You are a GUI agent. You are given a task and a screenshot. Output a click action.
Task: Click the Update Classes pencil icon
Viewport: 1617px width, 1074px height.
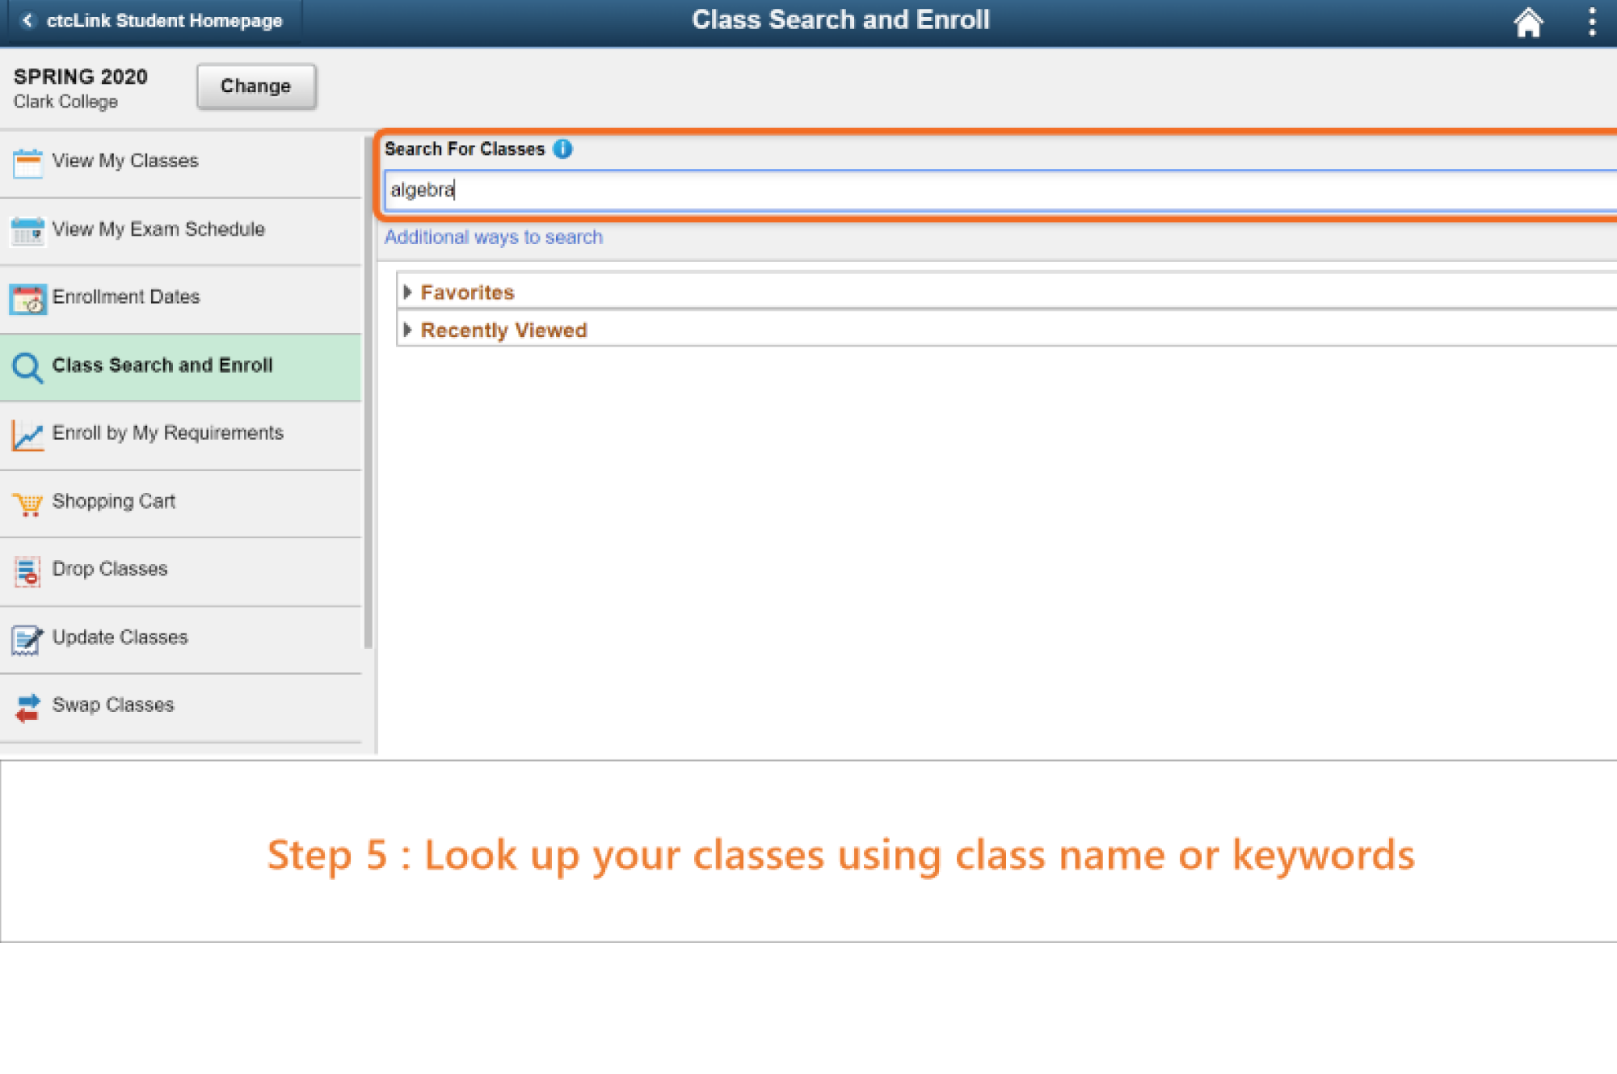[x=27, y=639]
